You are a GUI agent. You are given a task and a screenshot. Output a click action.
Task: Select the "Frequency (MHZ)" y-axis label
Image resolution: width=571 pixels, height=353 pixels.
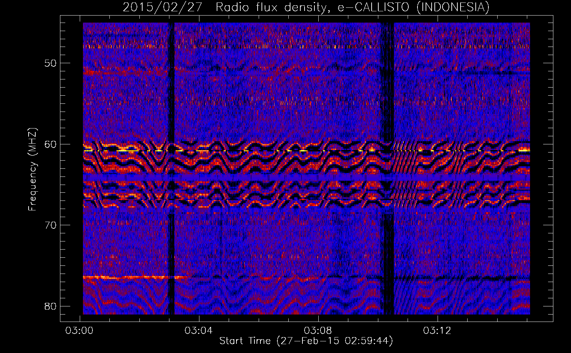[x=32, y=169]
